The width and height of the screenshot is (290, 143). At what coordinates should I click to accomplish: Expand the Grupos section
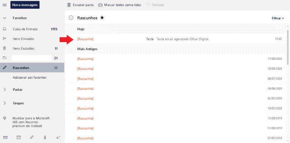click(x=5, y=103)
